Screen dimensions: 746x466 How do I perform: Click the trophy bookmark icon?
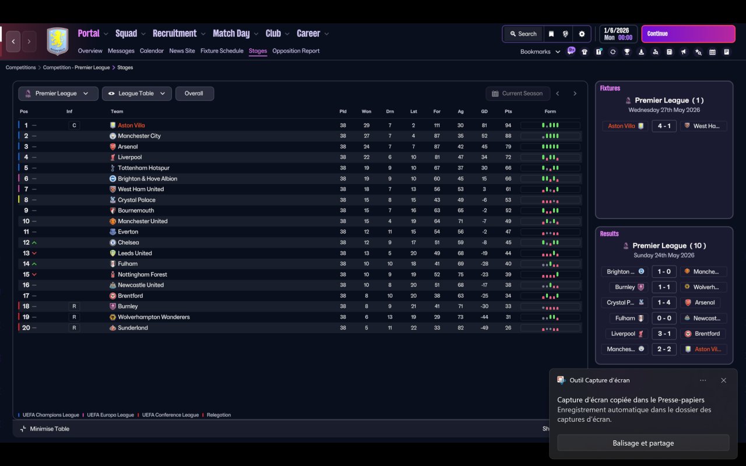click(x=627, y=52)
